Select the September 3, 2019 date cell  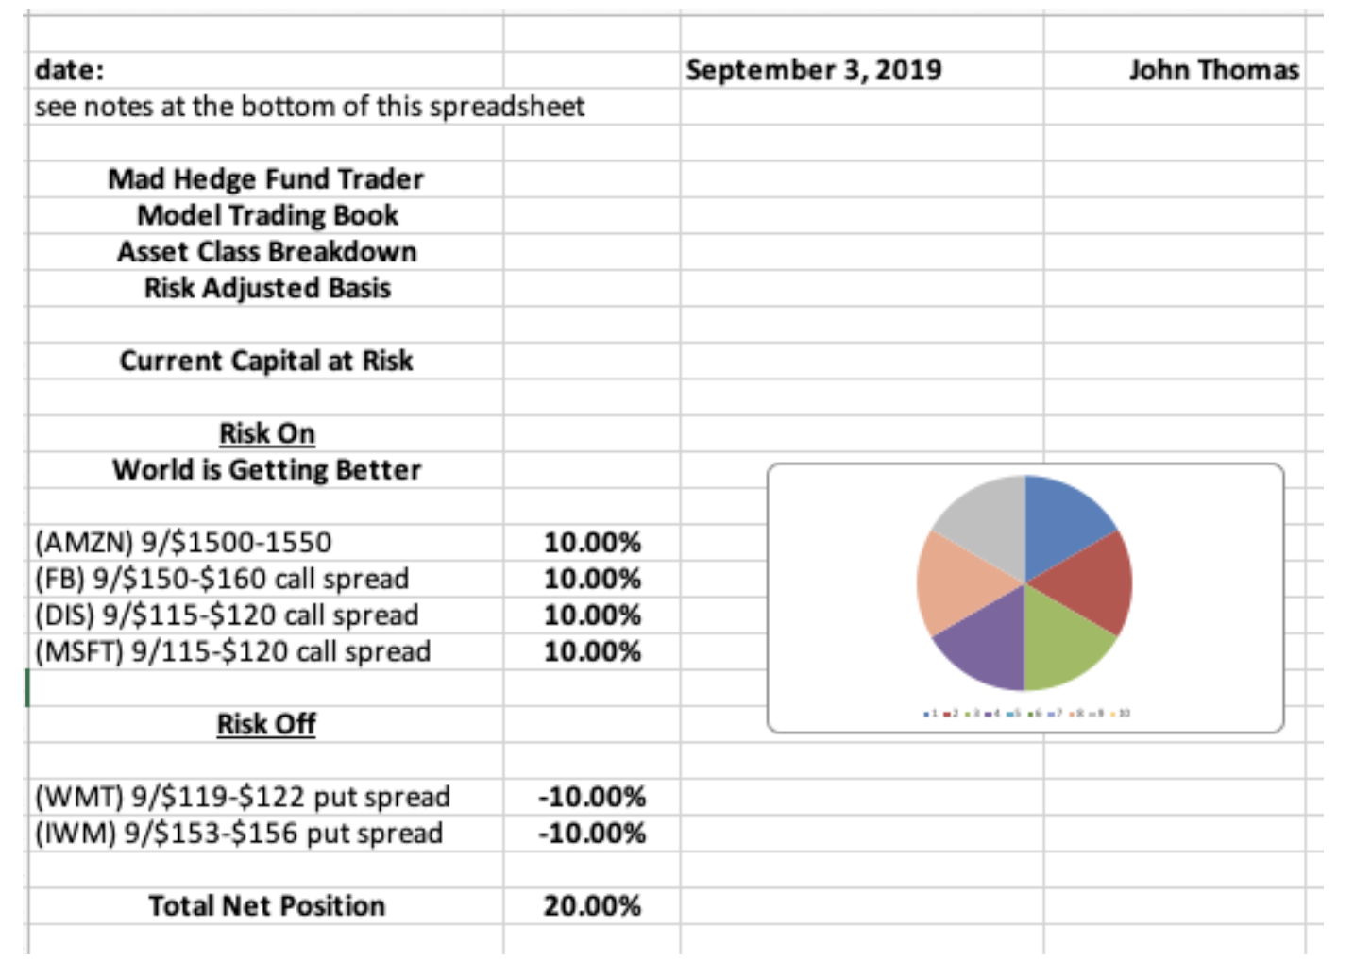(x=814, y=70)
